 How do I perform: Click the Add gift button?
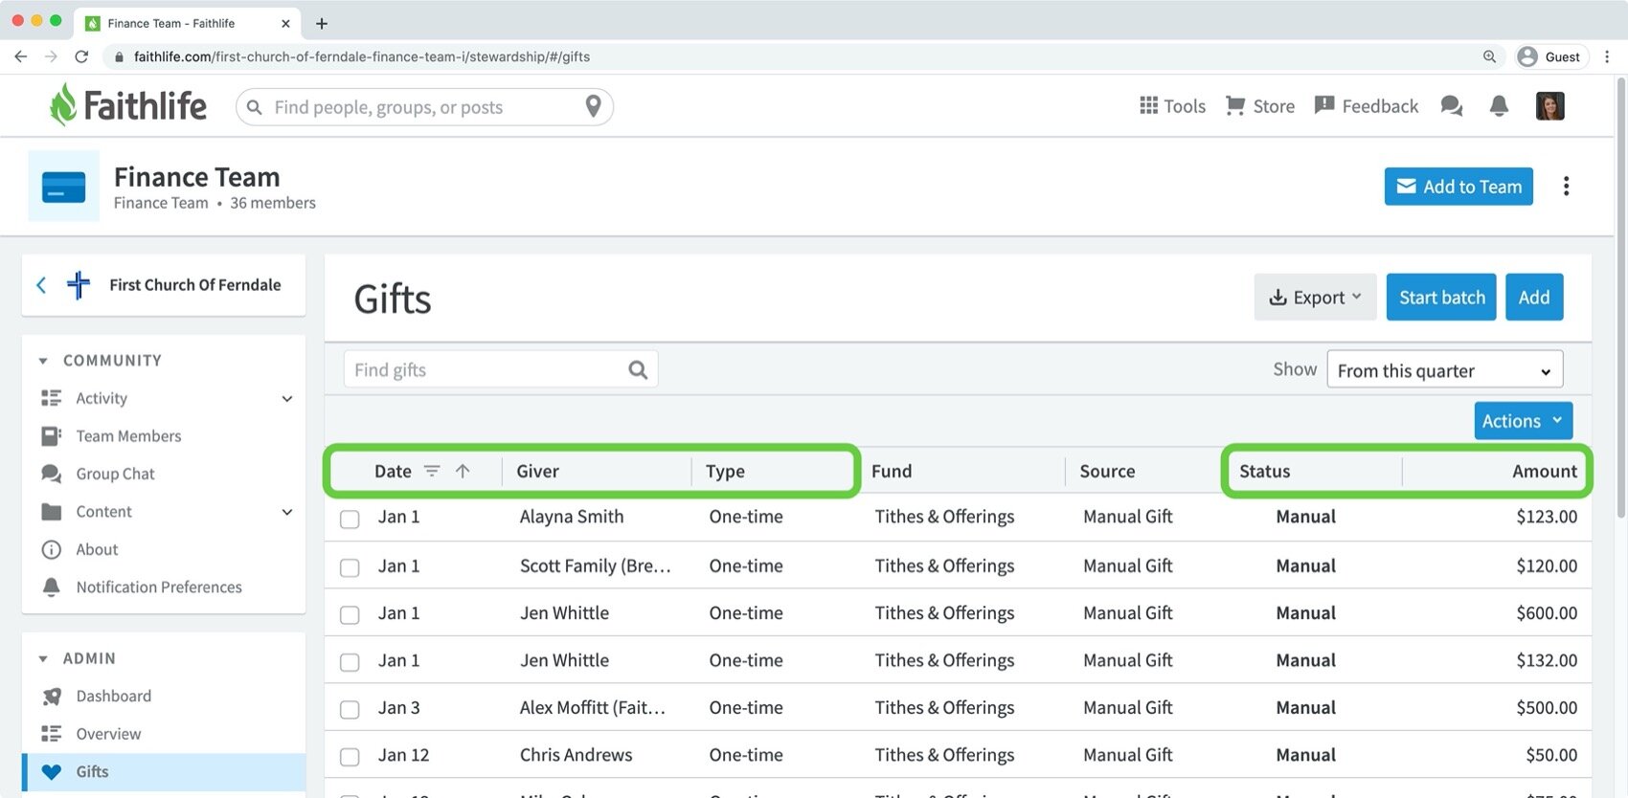click(1533, 298)
